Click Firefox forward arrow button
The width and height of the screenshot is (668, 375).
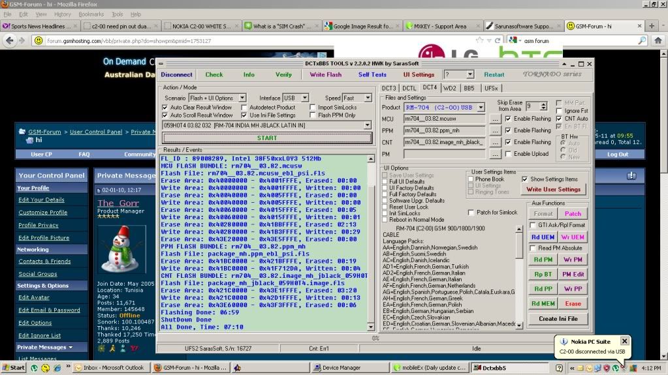point(22,41)
